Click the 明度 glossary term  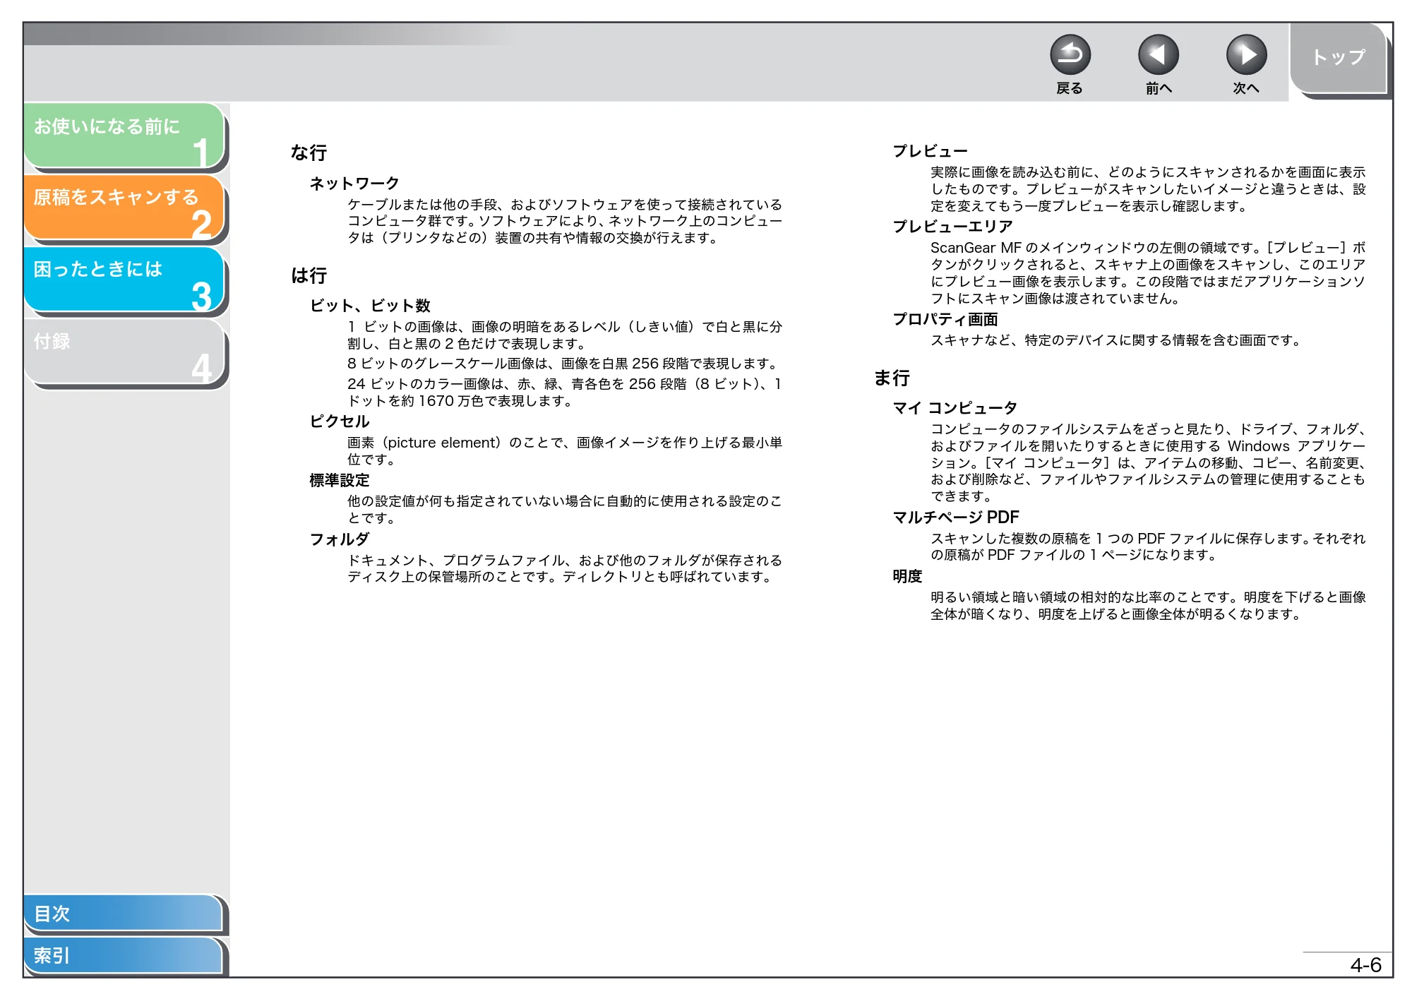(907, 576)
